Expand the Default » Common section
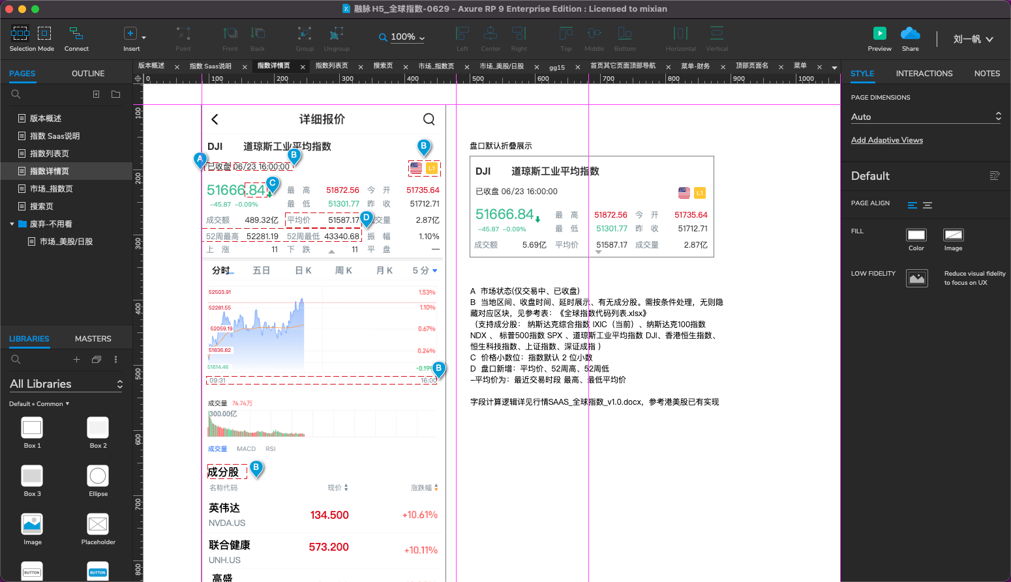 (x=39, y=404)
